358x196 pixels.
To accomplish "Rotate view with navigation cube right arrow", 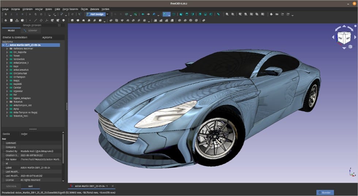I will 355,37.
